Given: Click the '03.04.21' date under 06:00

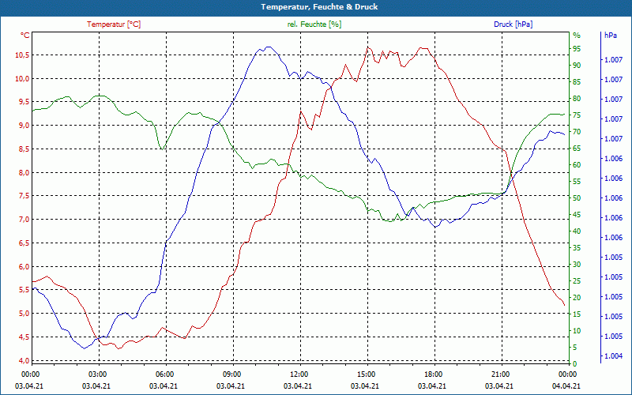Looking at the screenshot, I should point(164,386).
